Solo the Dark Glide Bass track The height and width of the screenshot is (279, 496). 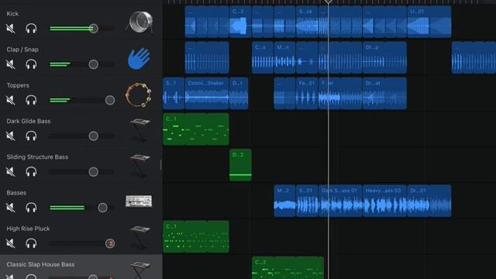31,136
